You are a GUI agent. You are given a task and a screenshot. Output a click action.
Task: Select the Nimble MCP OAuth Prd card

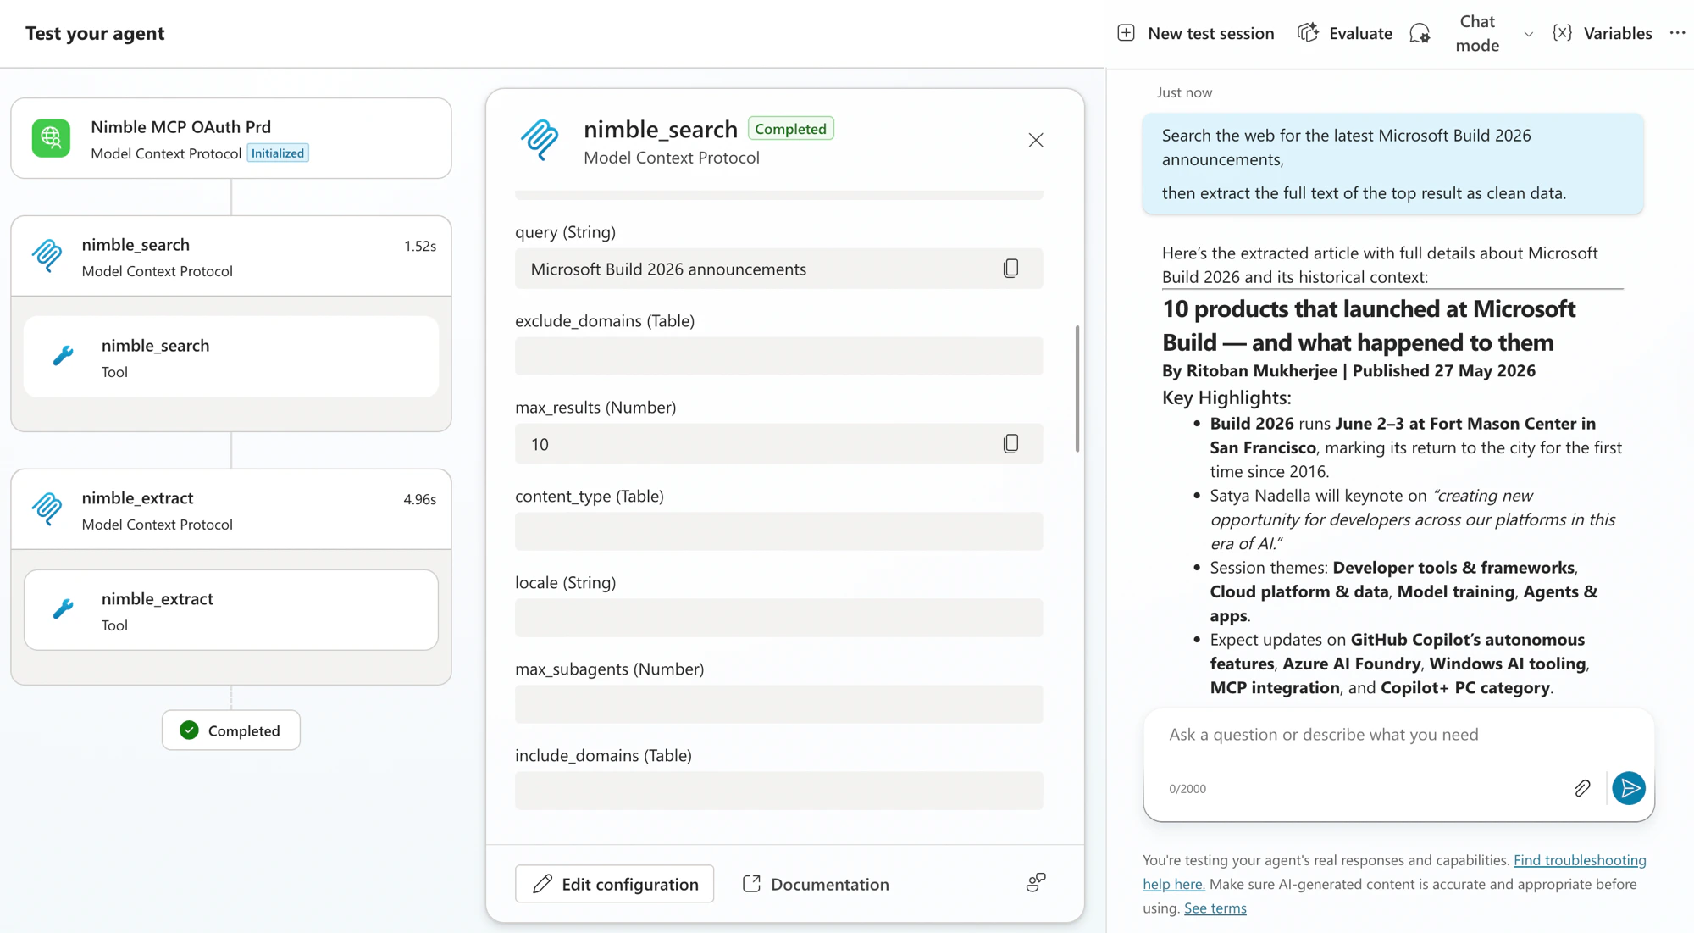click(230, 138)
